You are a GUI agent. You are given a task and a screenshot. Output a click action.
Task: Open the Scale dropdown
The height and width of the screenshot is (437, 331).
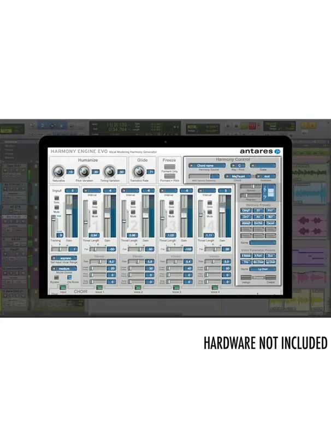[263, 166]
